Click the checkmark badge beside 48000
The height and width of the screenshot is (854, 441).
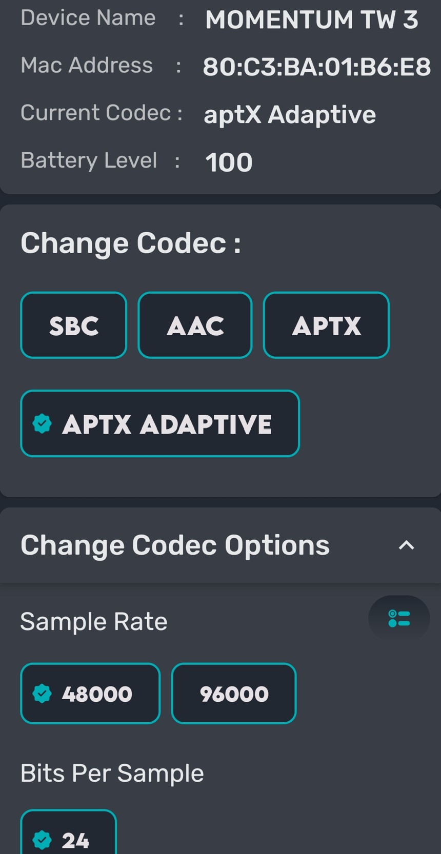[x=42, y=694]
